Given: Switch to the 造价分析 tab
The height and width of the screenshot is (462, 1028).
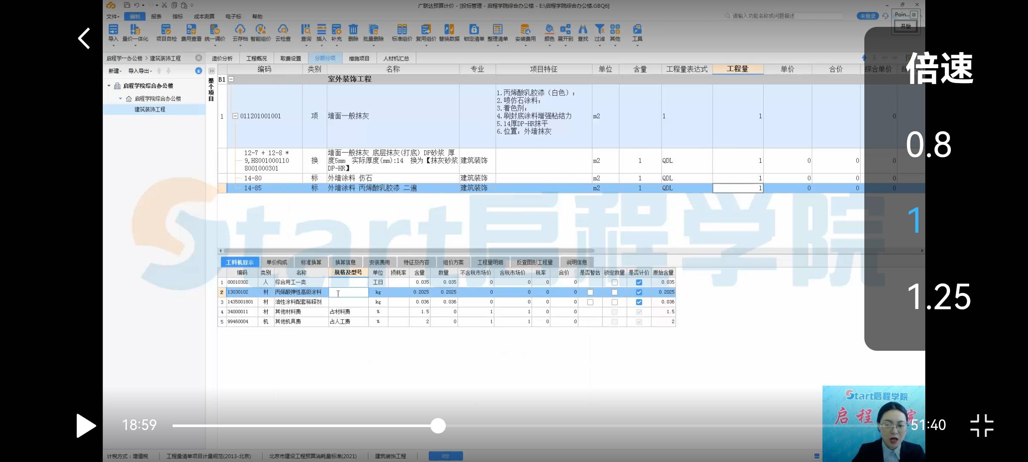Looking at the screenshot, I should pos(222,58).
